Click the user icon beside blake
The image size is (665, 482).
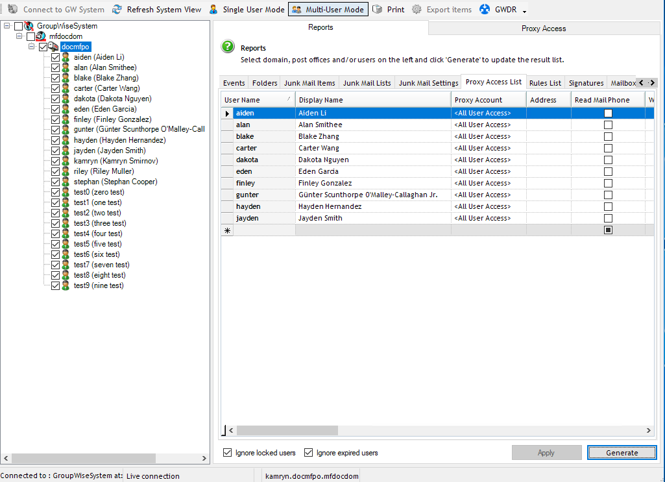click(66, 78)
